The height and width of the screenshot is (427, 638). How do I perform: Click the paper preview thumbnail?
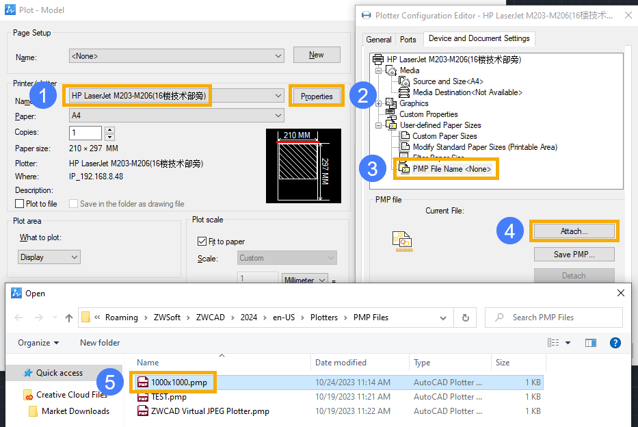pos(304,166)
